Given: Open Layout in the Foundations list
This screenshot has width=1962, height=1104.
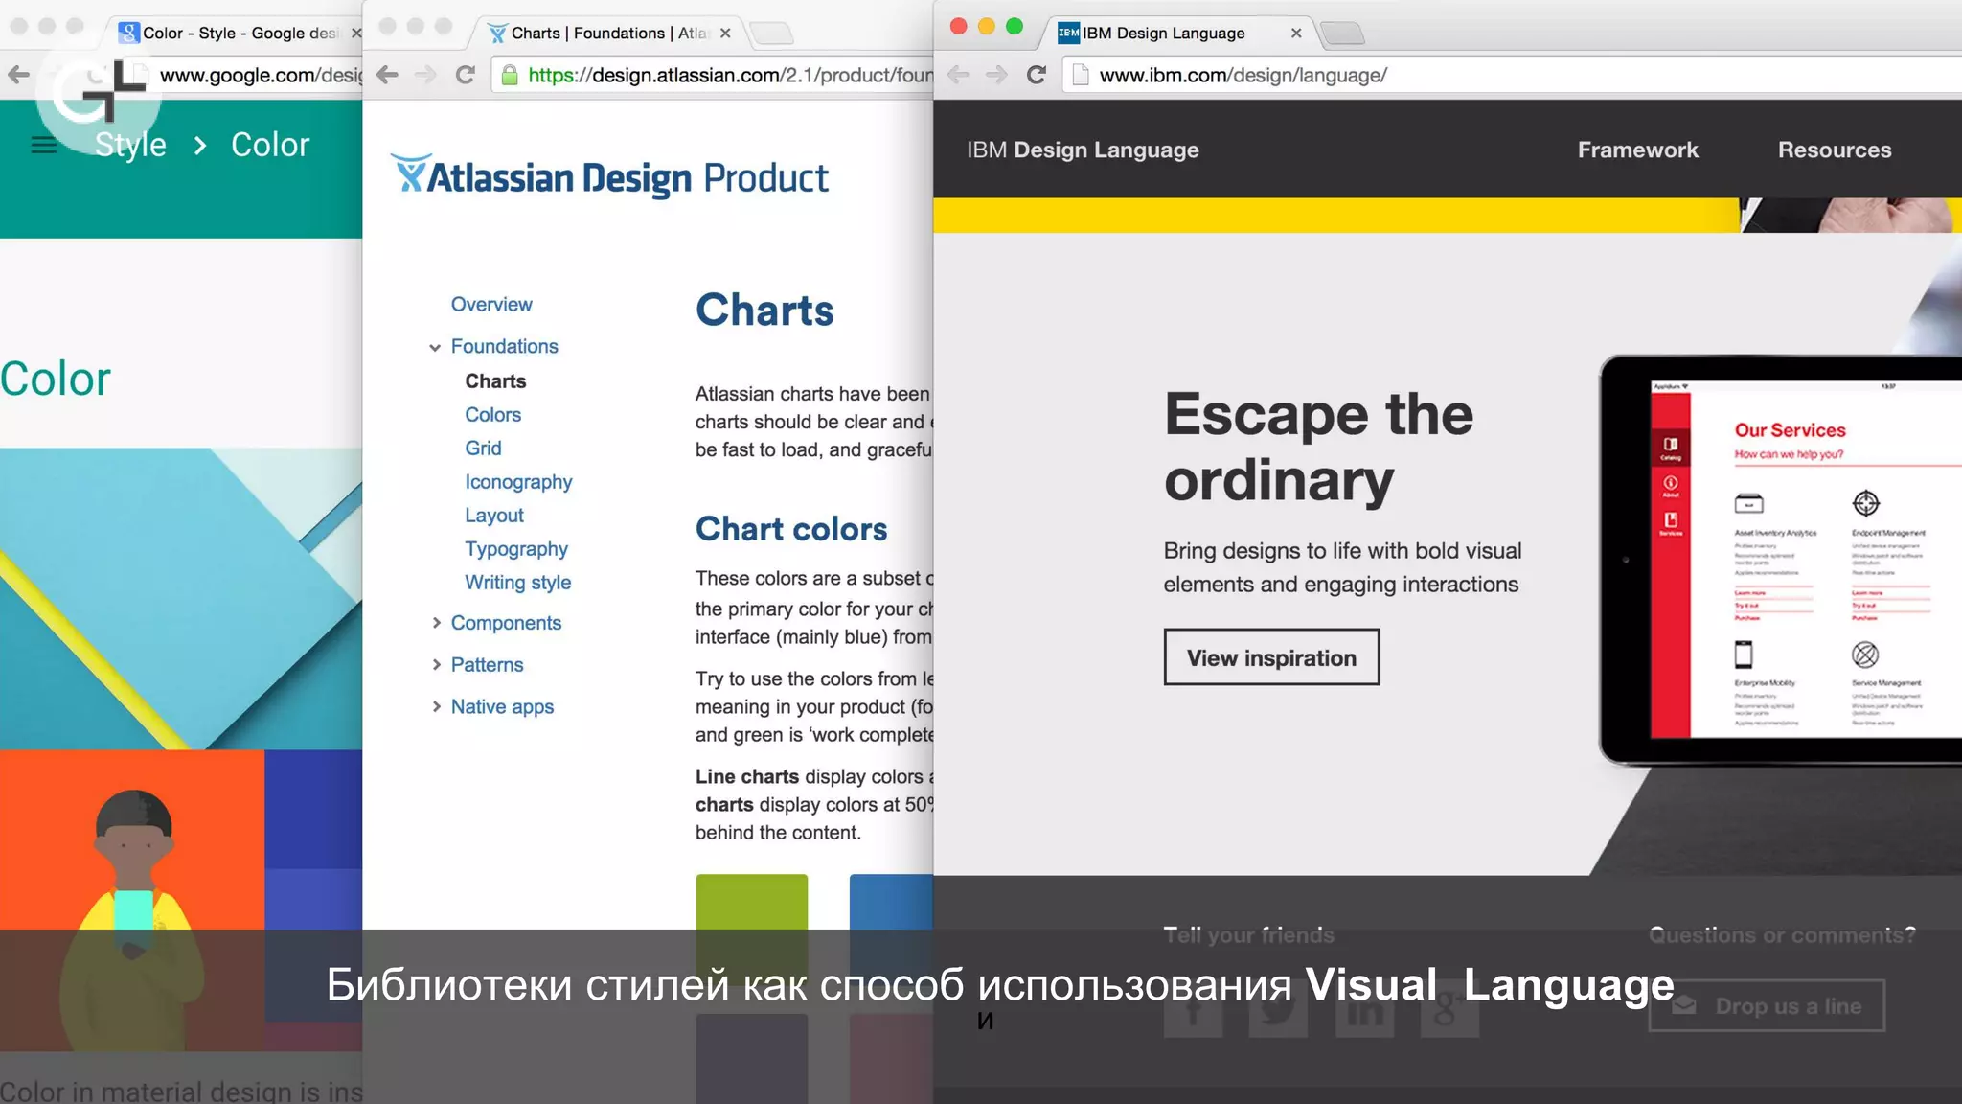Looking at the screenshot, I should click(494, 516).
